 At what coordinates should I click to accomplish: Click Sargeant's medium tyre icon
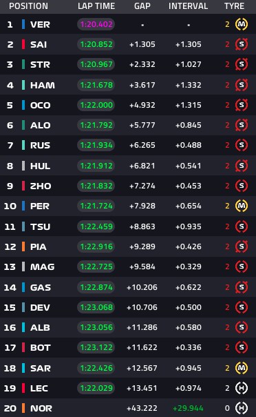pyautogui.click(x=242, y=368)
